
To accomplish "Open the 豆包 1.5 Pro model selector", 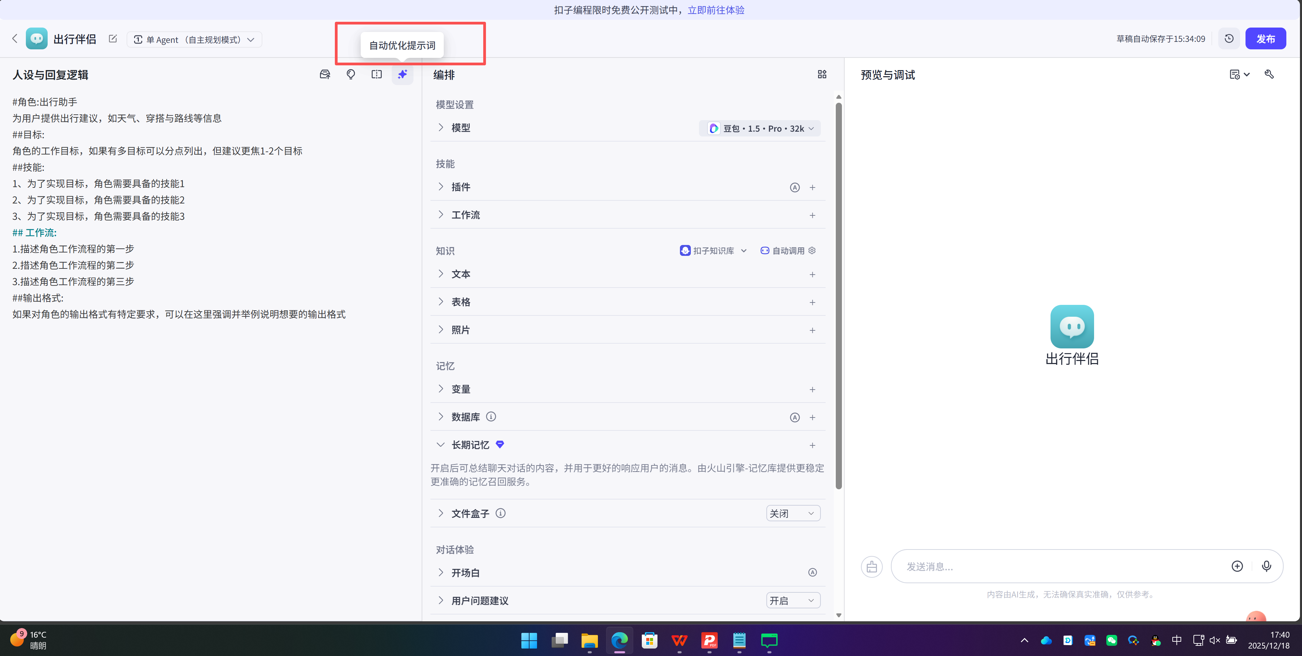I will click(x=760, y=128).
